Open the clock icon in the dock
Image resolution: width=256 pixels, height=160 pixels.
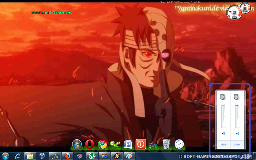click(179, 144)
